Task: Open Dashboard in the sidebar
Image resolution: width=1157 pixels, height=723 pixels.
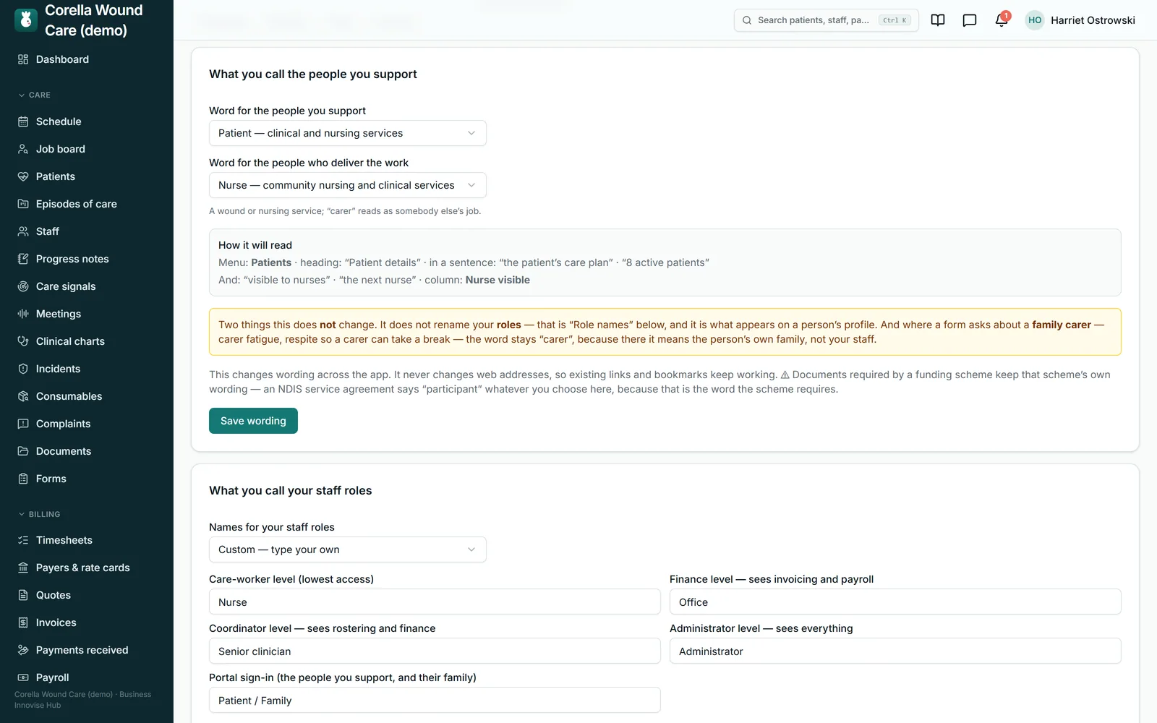Action: point(87,59)
